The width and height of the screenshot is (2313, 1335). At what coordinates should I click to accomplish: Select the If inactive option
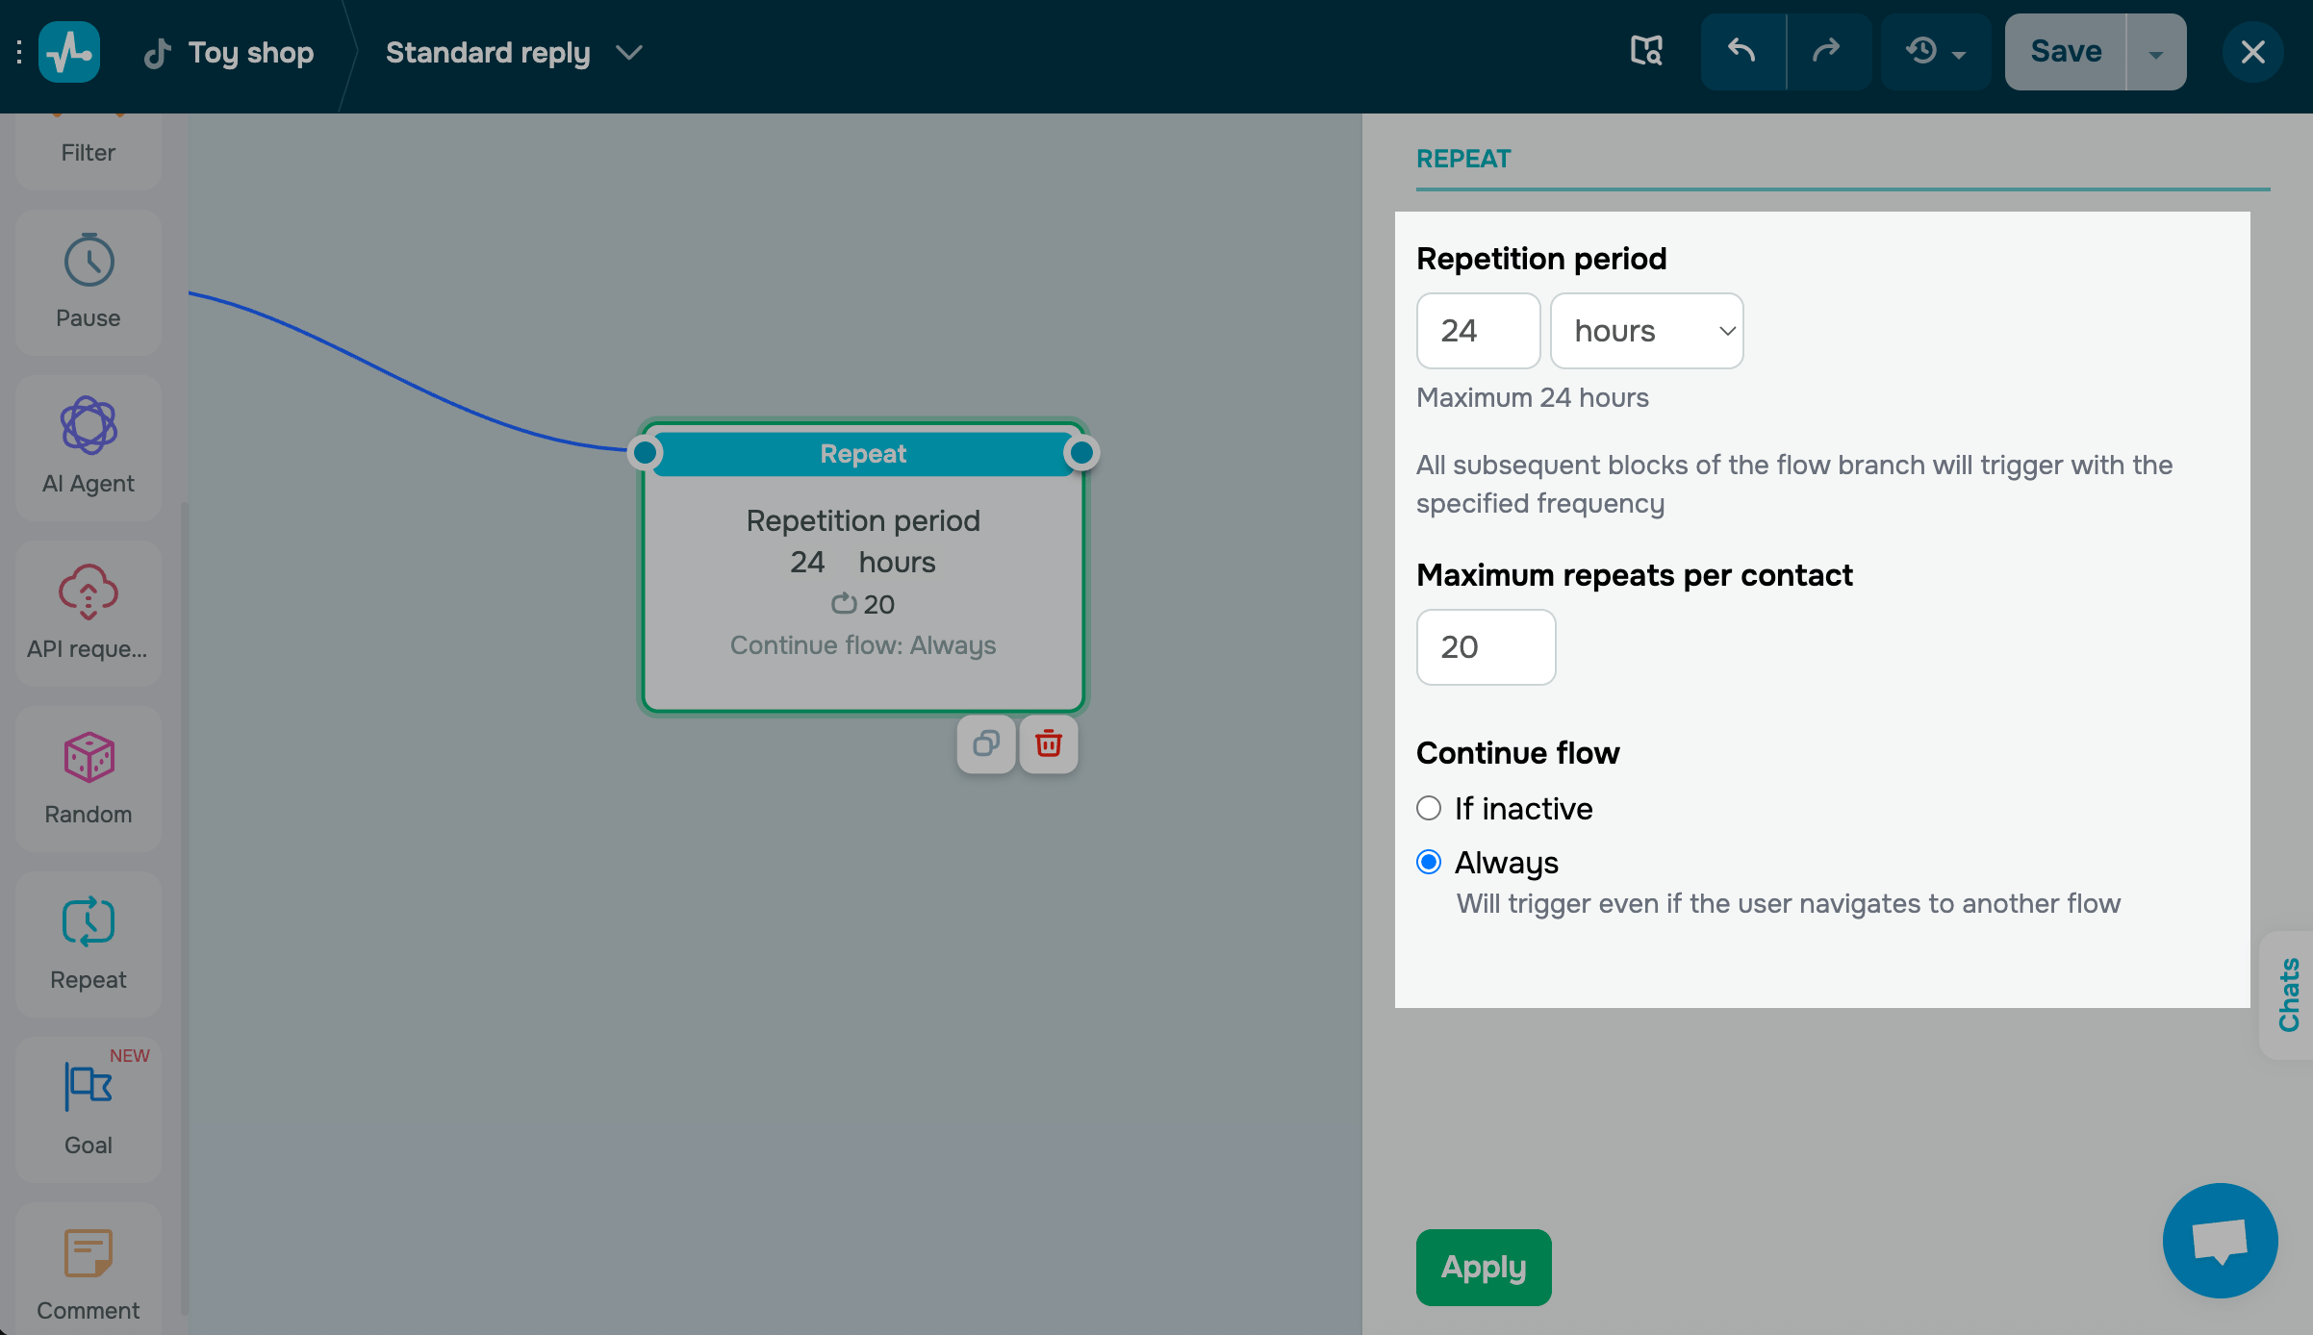tap(1429, 808)
